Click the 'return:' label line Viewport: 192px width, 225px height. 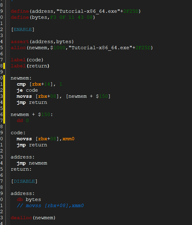point(21,169)
